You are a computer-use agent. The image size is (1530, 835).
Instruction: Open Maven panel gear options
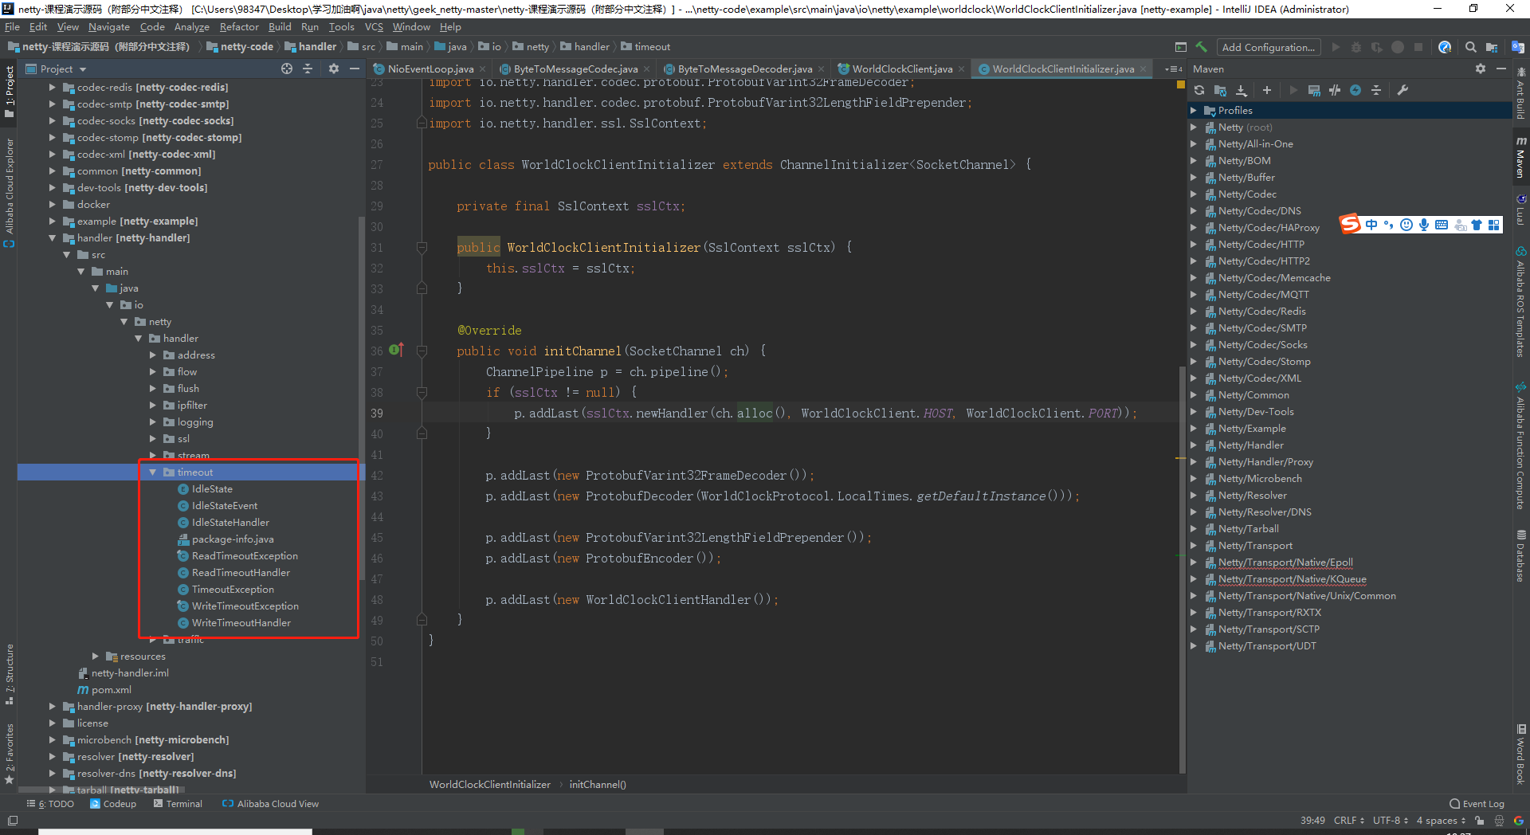[1481, 69]
